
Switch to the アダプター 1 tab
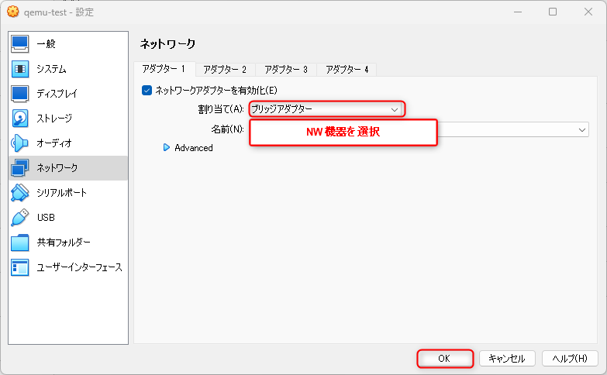coord(164,69)
